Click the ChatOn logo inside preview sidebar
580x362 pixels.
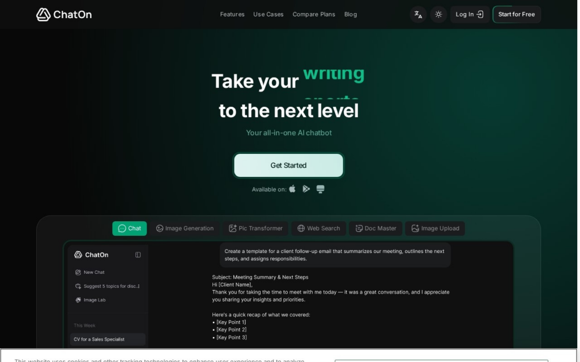(91, 255)
